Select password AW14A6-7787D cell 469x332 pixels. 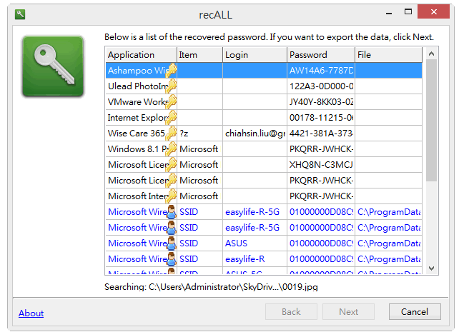click(x=321, y=71)
